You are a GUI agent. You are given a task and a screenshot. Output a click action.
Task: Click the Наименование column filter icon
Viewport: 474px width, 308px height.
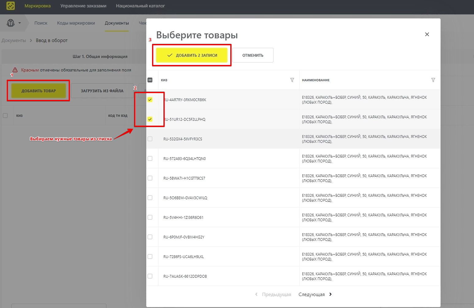433,80
